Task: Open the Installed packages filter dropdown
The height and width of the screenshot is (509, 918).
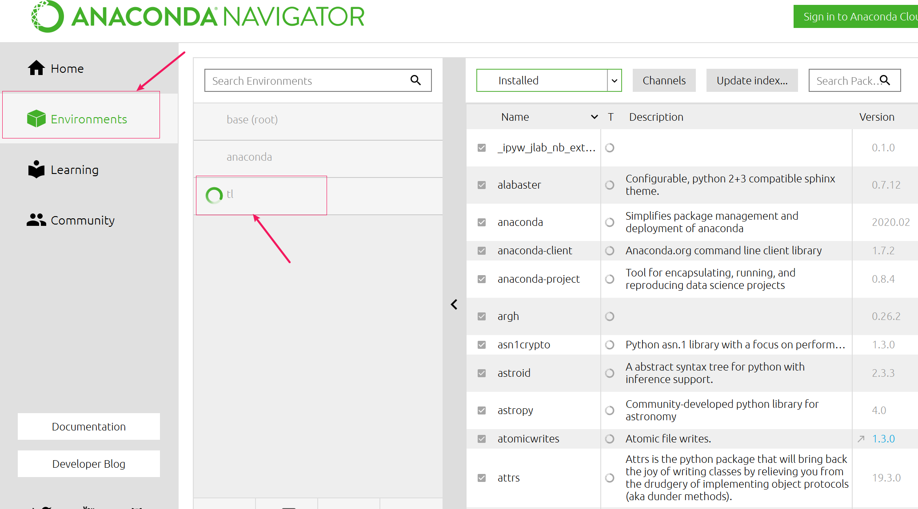Action: [x=614, y=80]
